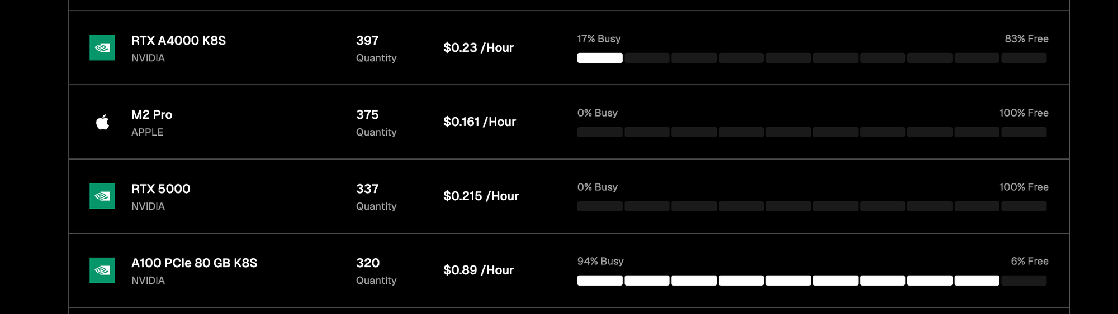The width and height of the screenshot is (1118, 314).
Task: Click the NVIDIA logo beside RTX A4000 K8S
Action: point(102,48)
